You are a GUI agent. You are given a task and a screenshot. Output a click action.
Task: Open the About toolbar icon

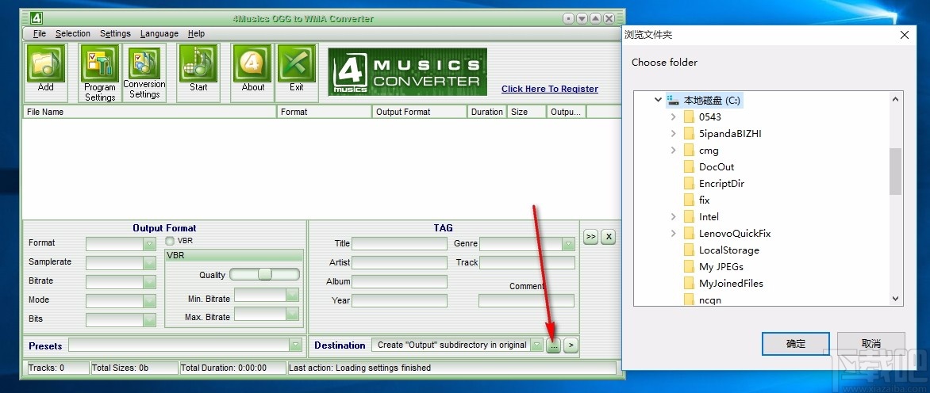[x=252, y=64]
